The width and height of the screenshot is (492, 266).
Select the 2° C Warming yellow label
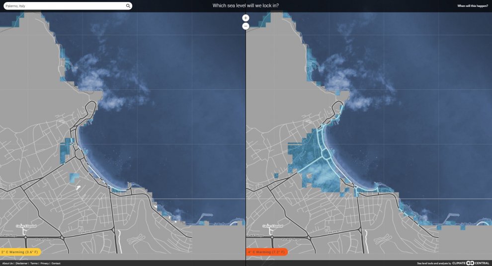pyautogui.click(x=20, y=252)
